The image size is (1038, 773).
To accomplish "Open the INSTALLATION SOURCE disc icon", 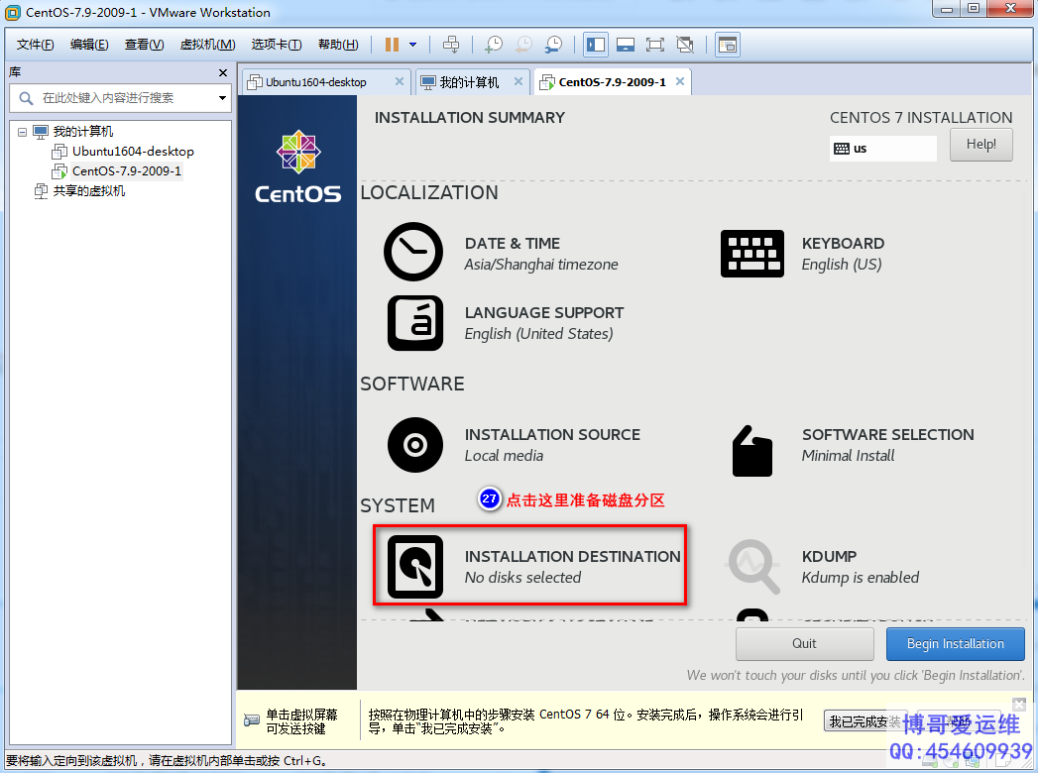I will [415, 445].
